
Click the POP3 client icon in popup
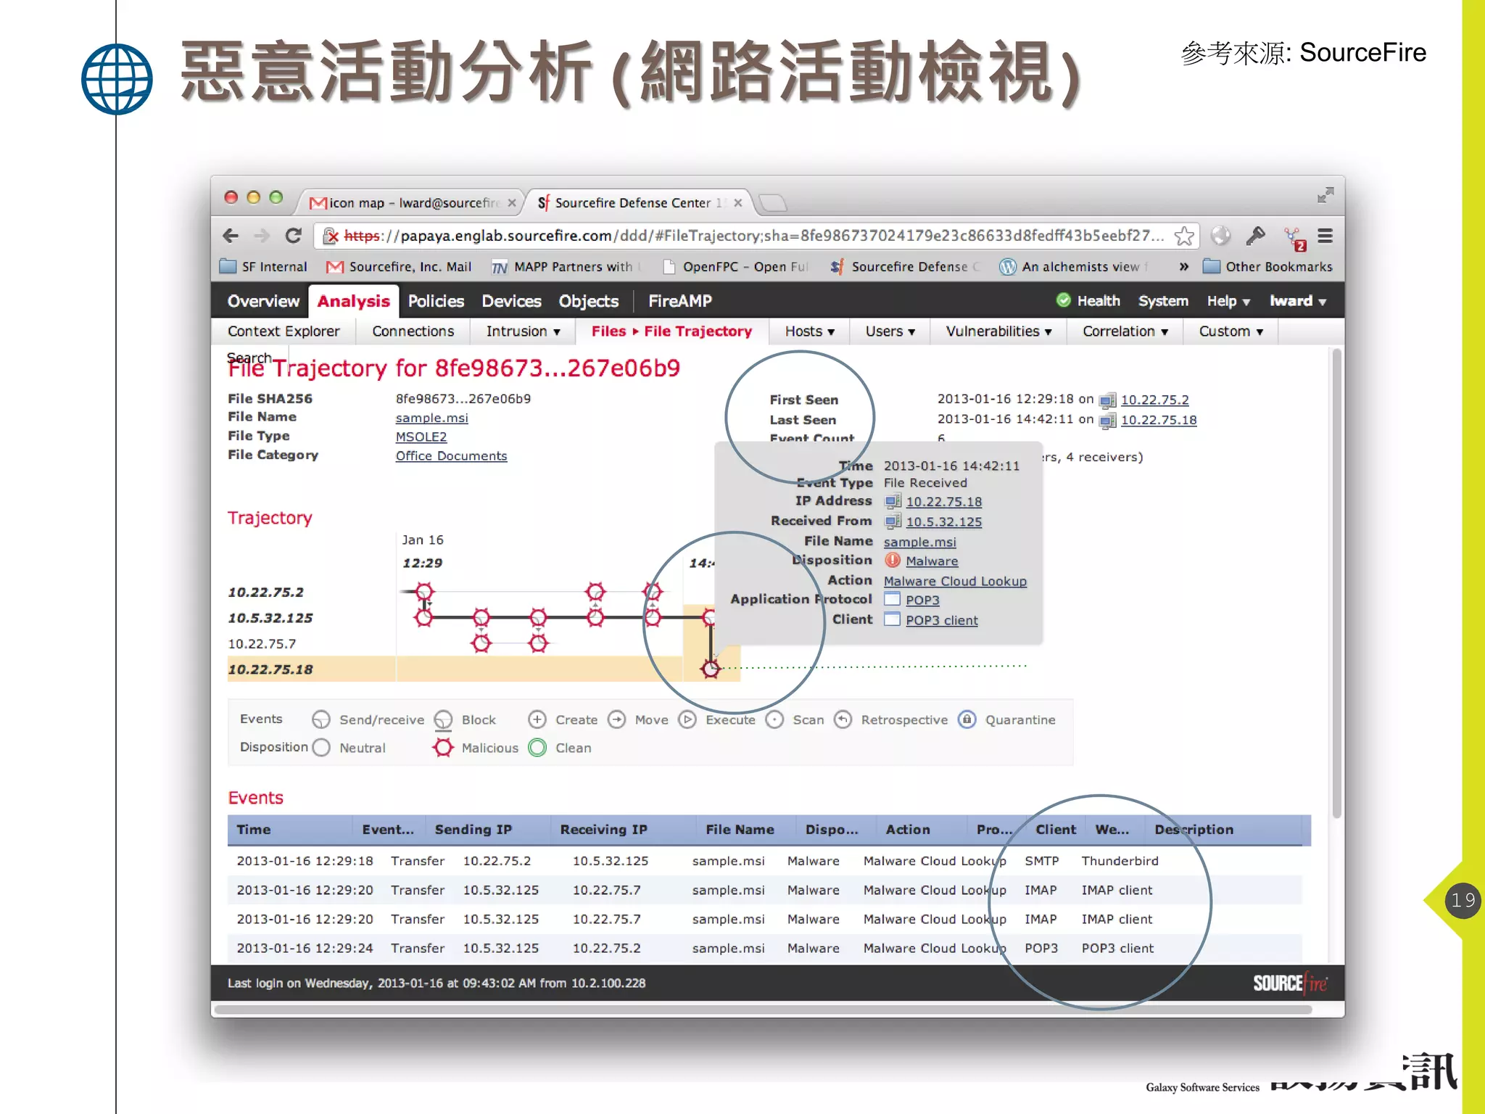tap(893, 619)
